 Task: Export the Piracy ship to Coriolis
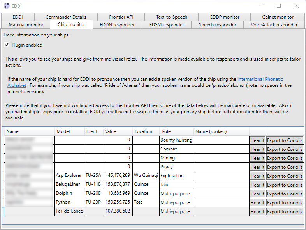pyautogui.click(x=285, y=167)
